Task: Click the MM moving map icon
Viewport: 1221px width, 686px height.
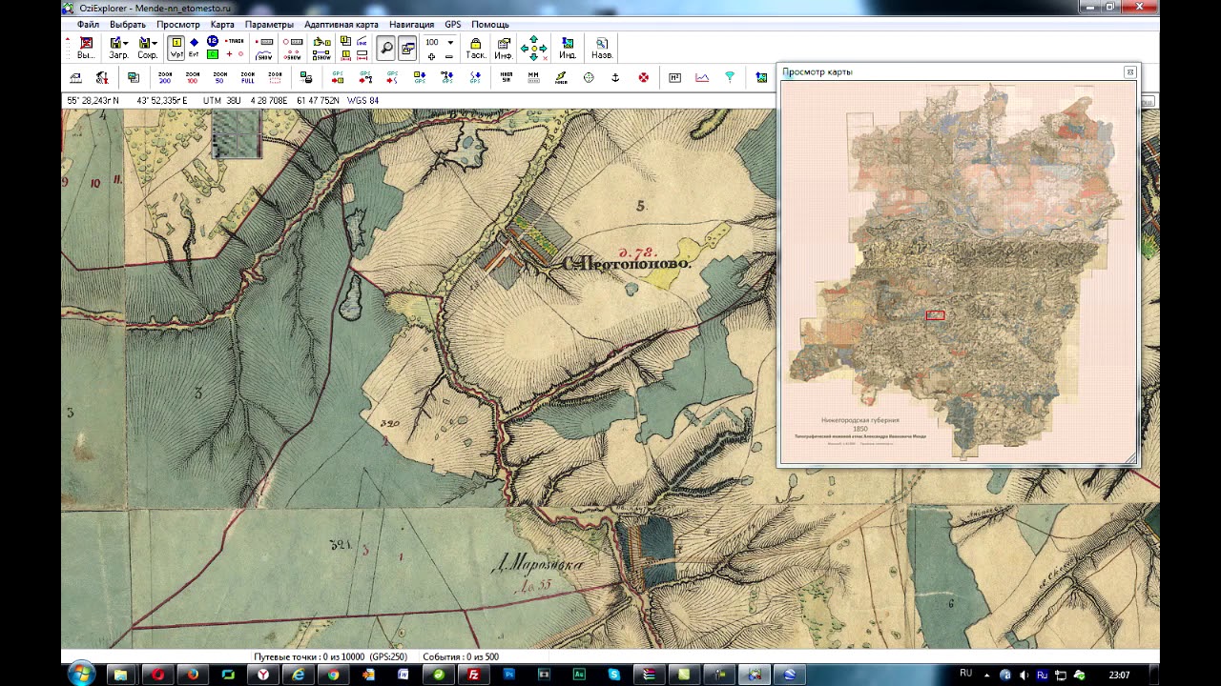Action: [533, 77]
